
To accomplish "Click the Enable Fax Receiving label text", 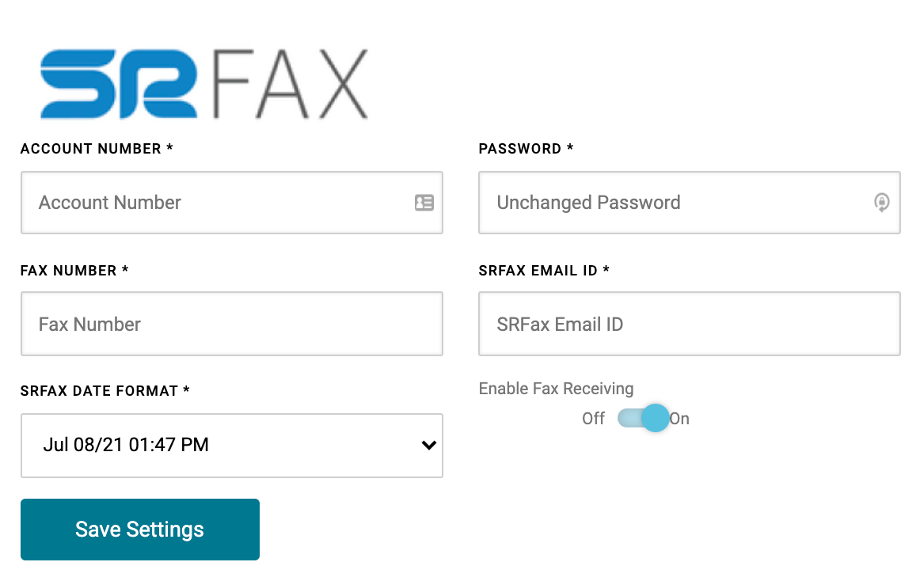I will point(557,389).
